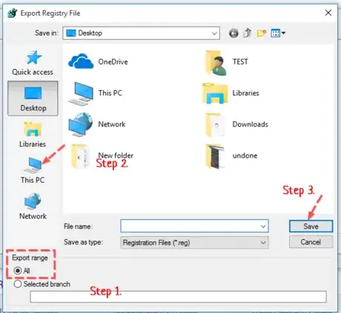Click the Cancel button

point(311,242)
